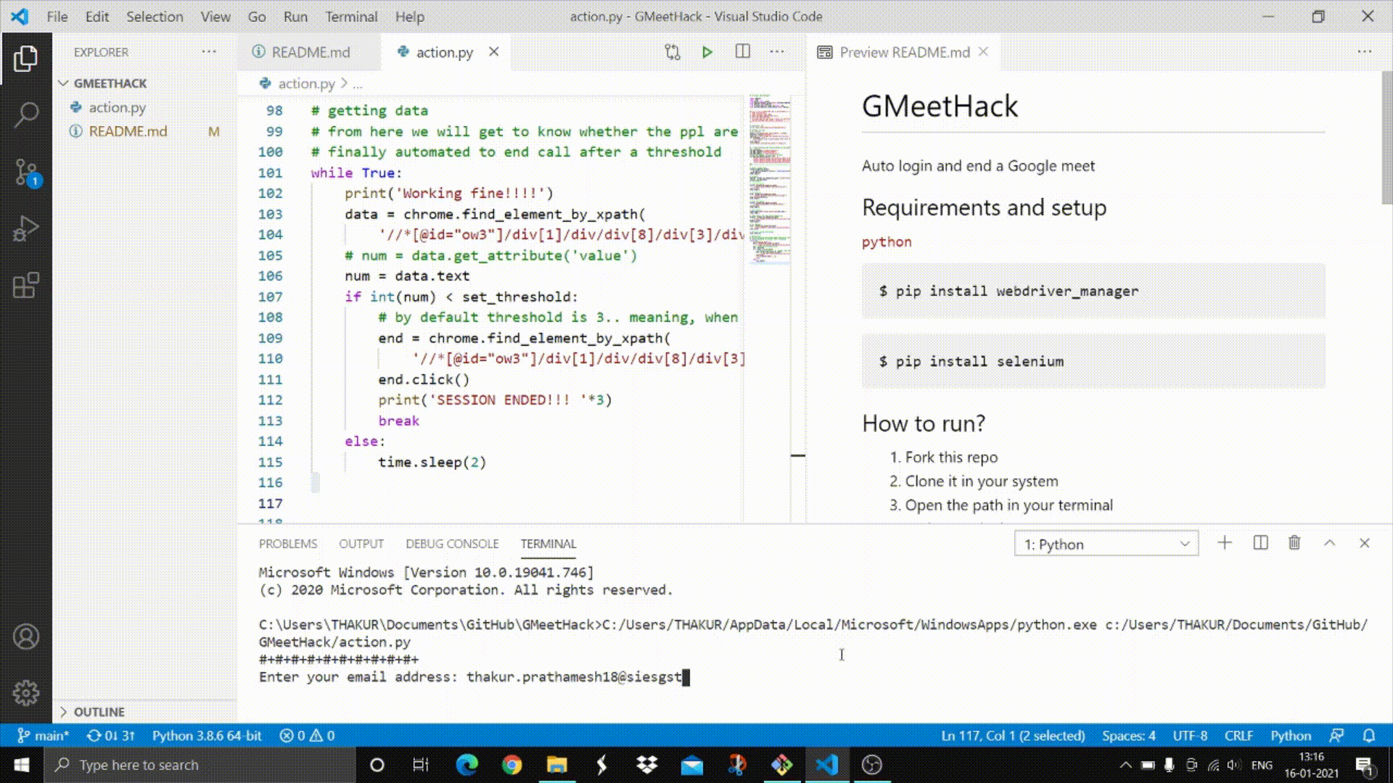Click the Python 3.8.6 64-bit interpreter selector
Viewport: 1393px width, 783px height.
point(207,735)
